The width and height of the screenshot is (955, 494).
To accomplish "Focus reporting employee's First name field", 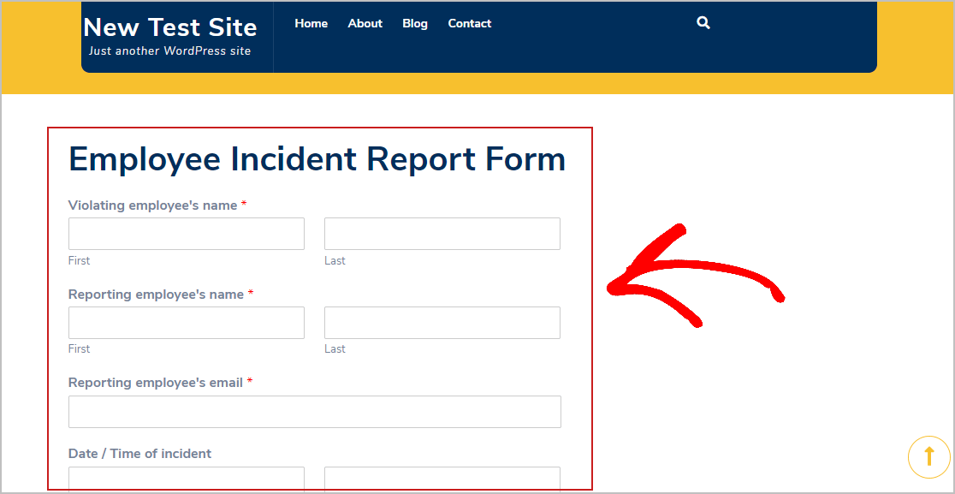I will [187, 323].
